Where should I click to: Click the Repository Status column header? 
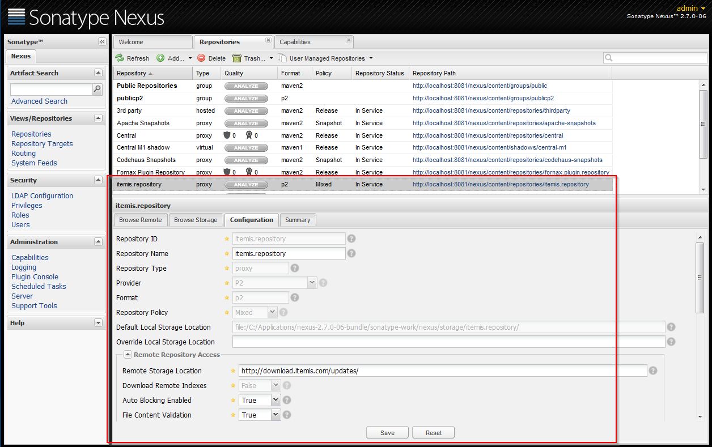pyautogui.click(x=380, y=73)
